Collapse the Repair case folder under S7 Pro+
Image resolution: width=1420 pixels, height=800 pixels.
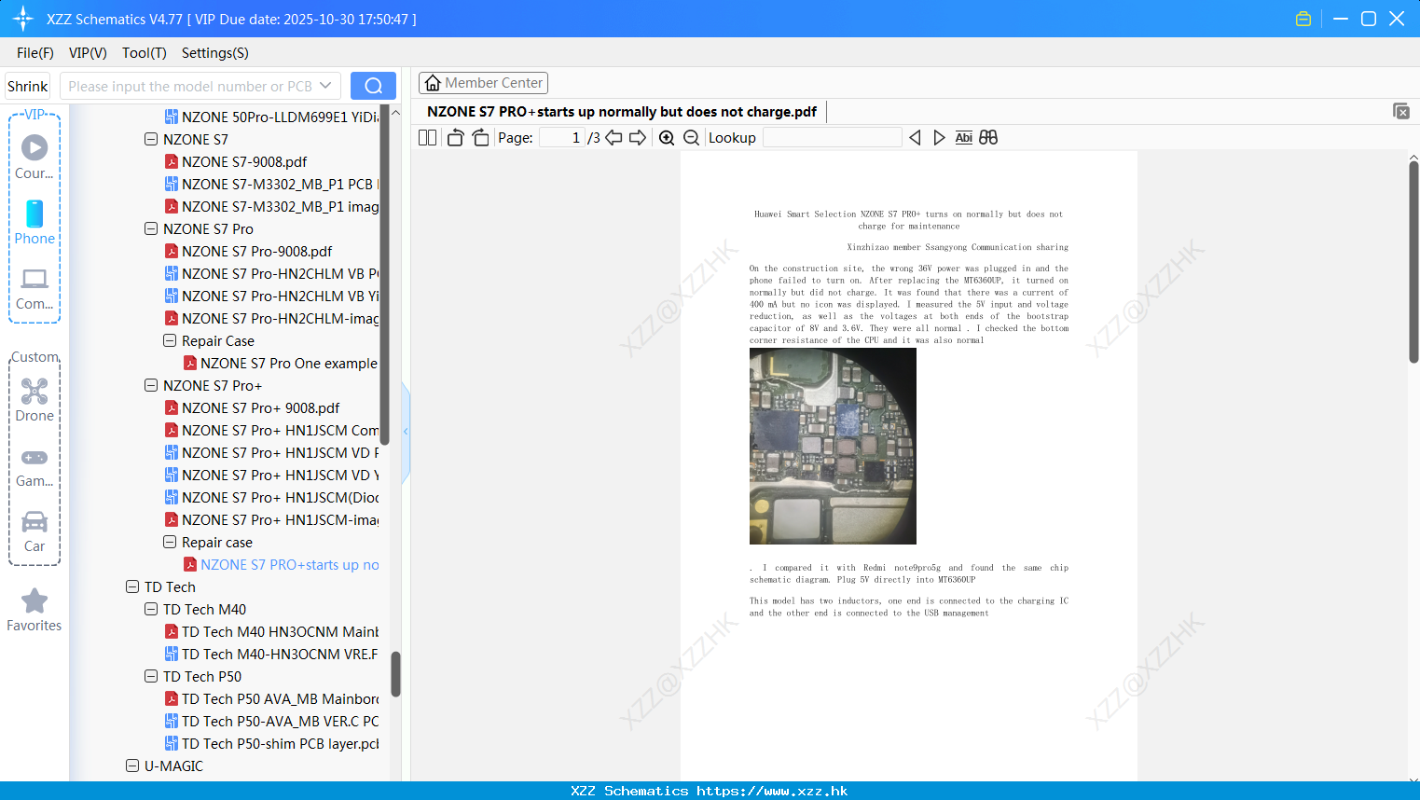click(170, 542)
